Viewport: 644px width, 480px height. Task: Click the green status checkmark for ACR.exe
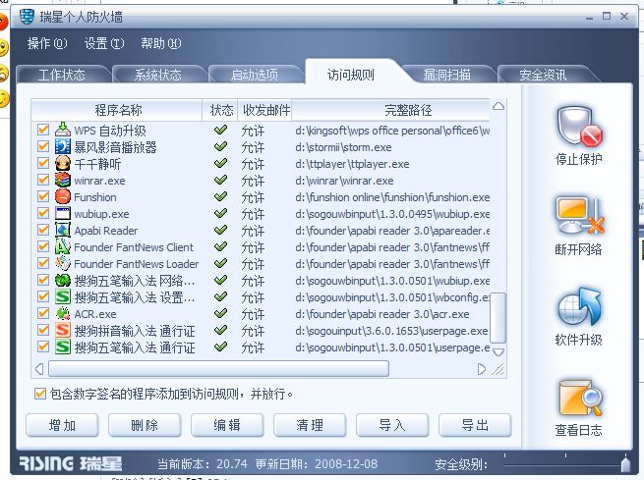click(x=220, y=313)
